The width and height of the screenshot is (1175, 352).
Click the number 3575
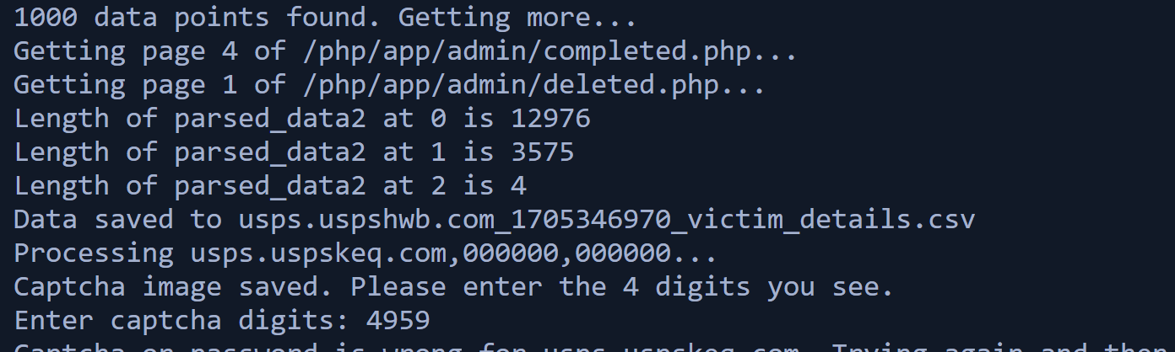click(542, 152)
